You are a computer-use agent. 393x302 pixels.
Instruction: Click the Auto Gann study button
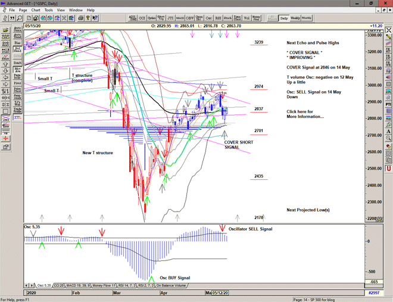pyautogui.click(x=17, y=28)
